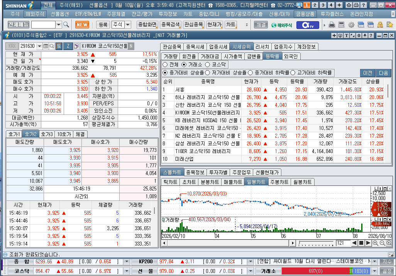The image size is (396, 276).
Task: Reset chart zoom with A magnifier
Action: pyautogui.click(x=389, y=243)
